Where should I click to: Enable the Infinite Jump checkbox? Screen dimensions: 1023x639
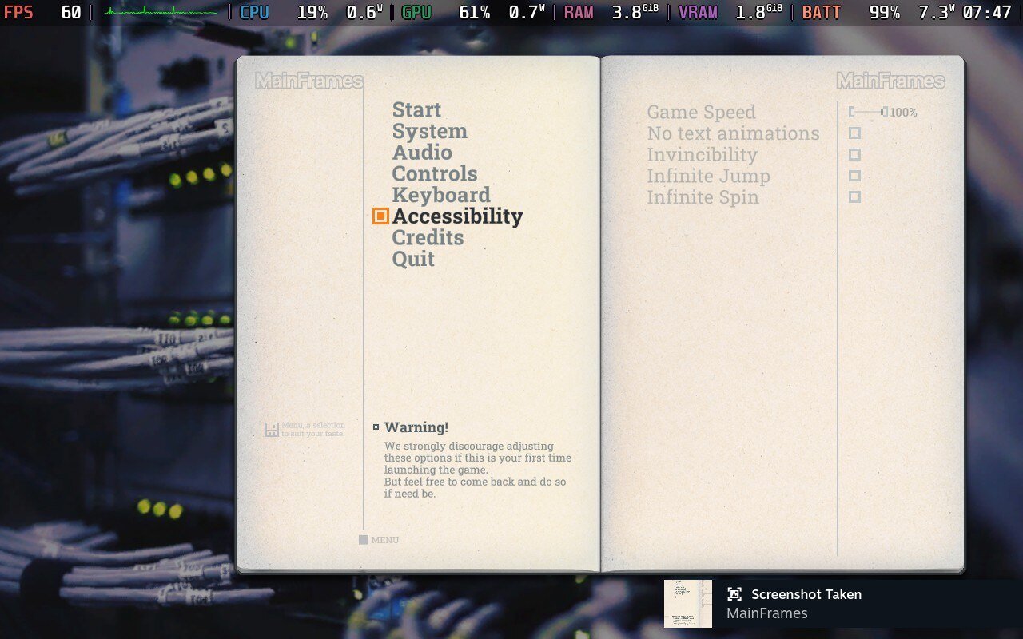[854, 176]
